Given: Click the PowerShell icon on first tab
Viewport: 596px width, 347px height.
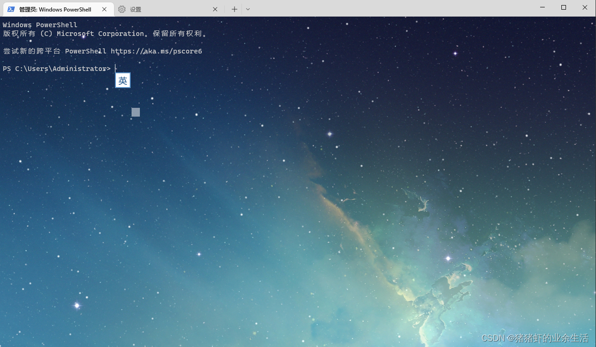Looking at the screenshot, I should pyautogui.click(x=11, y=9).
